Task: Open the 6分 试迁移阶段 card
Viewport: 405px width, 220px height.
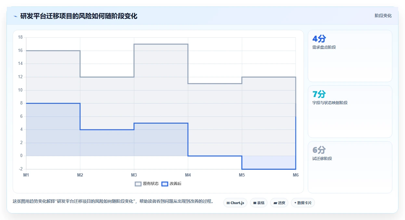Action: 350,167
